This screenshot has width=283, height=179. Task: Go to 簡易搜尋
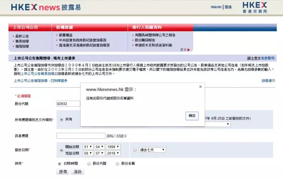(22, 41)
